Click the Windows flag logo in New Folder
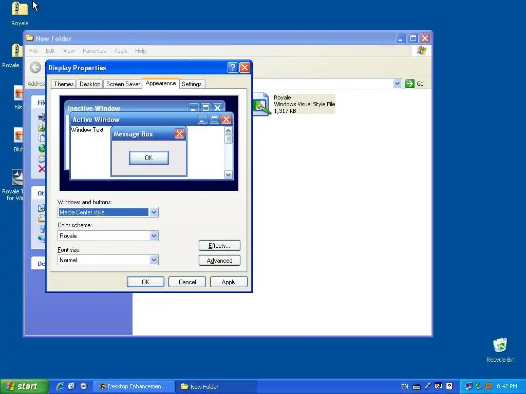Image resolution: width=526 pixels, height=394 pixels. [x=421, y=51]
